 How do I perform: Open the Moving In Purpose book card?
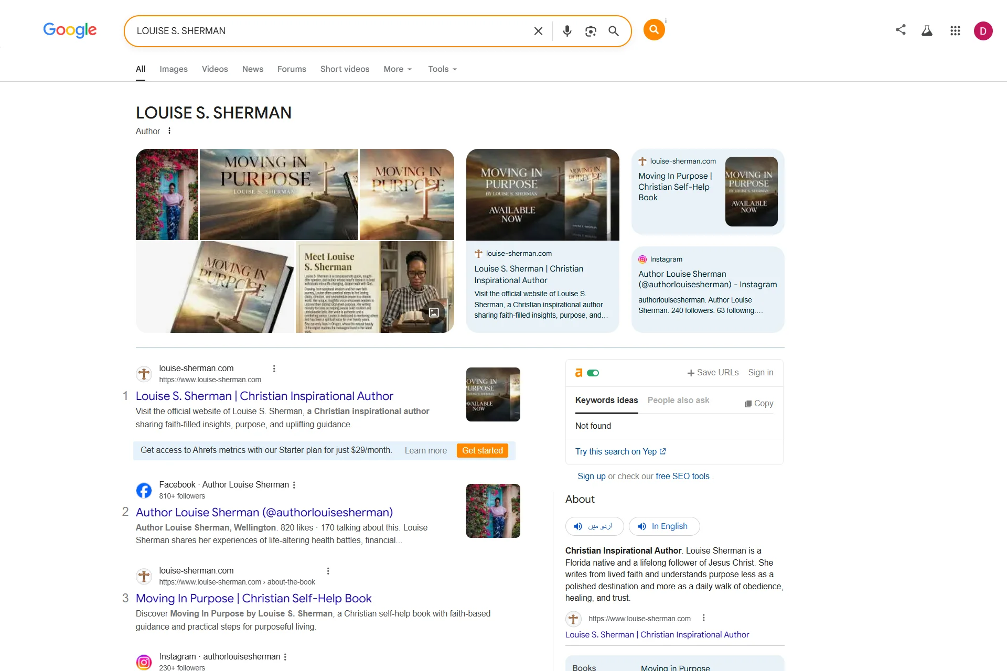click(x=708, y=192)
